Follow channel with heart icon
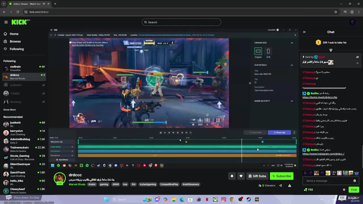363x204 pixels. click(x=241, y=176)
